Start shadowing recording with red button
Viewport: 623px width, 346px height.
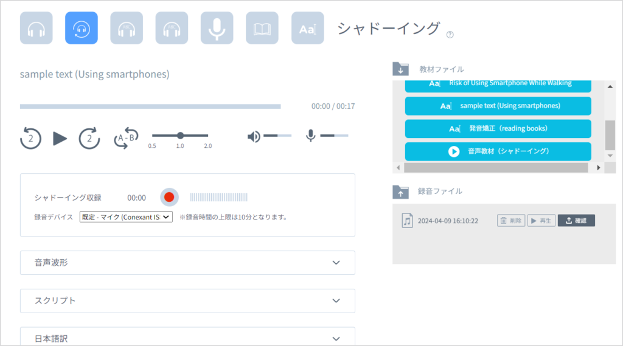click(169, 197)
